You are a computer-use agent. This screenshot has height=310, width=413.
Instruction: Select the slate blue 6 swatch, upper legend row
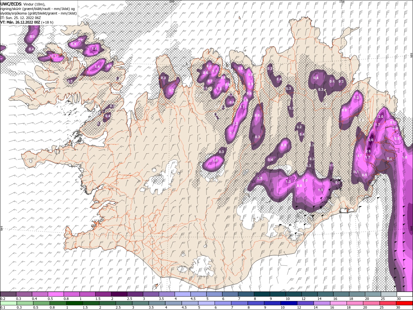tap(230, 294)
